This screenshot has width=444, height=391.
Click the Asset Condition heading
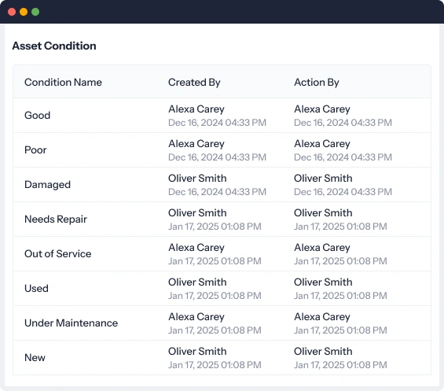click(54, 46)
